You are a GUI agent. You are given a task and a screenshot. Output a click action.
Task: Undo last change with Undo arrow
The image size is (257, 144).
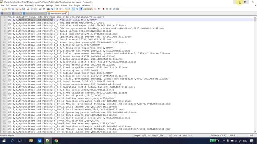(40, 9)
